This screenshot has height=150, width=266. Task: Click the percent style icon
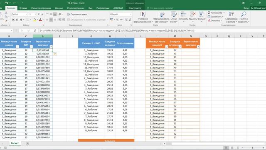117,20
